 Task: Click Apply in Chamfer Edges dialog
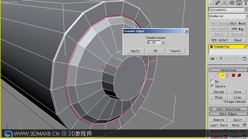click(135, 51)
